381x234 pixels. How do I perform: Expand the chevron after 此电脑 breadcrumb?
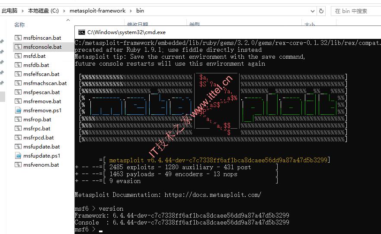pyautogui.click(x=22, y=11)
